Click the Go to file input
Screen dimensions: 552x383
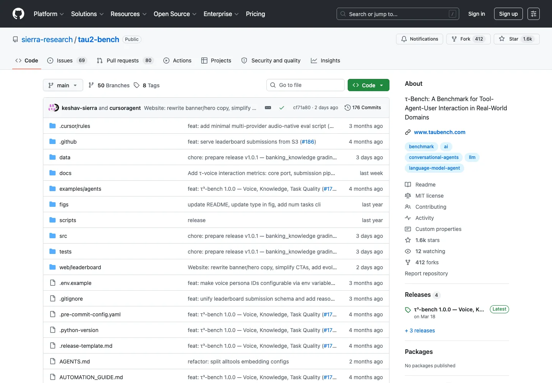coord(306,85)
